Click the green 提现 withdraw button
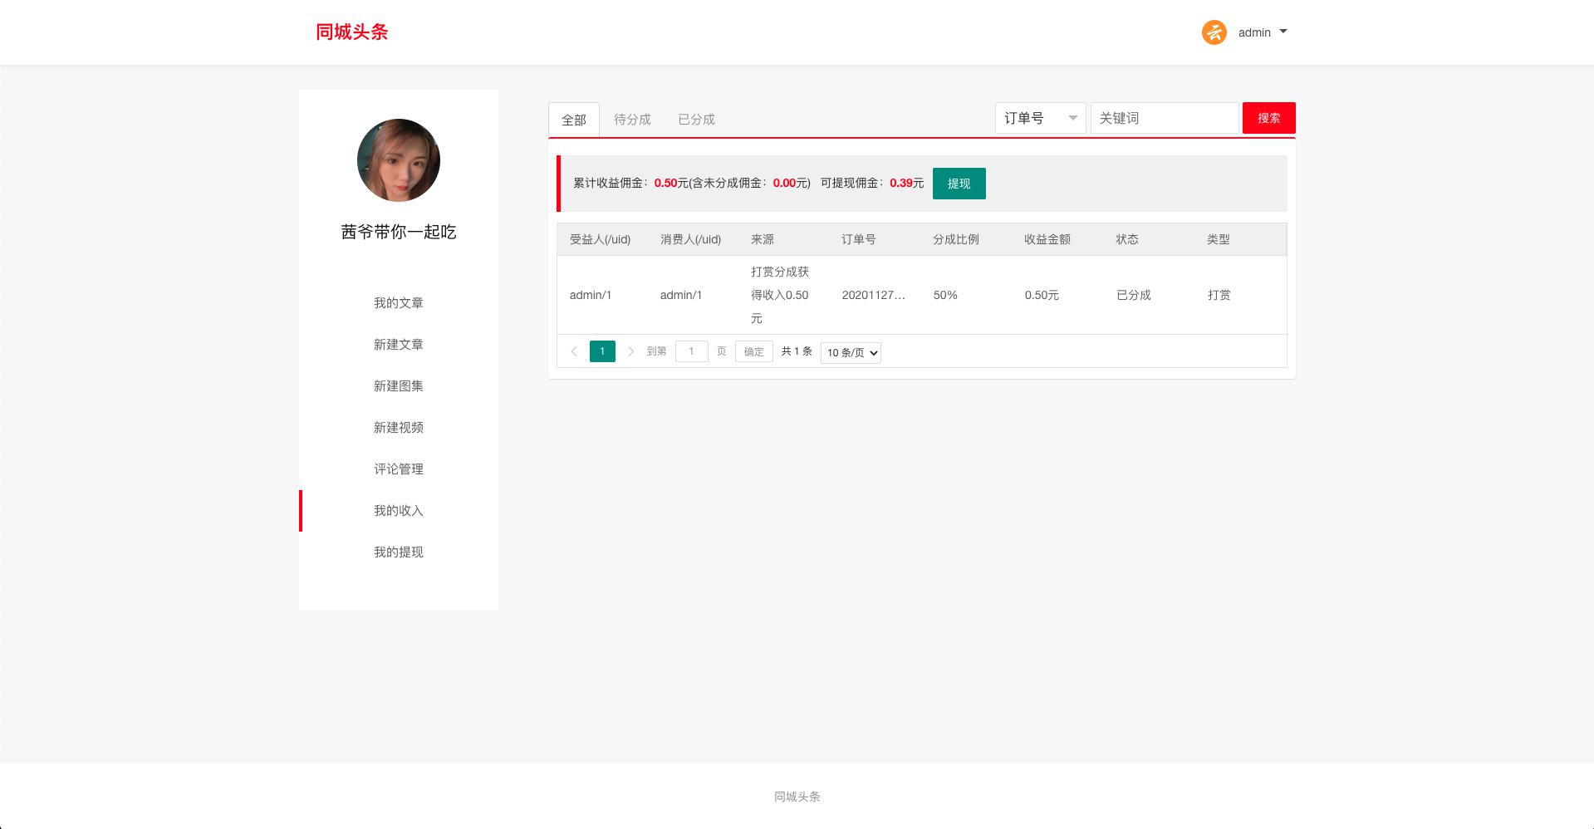 point(959,184)
